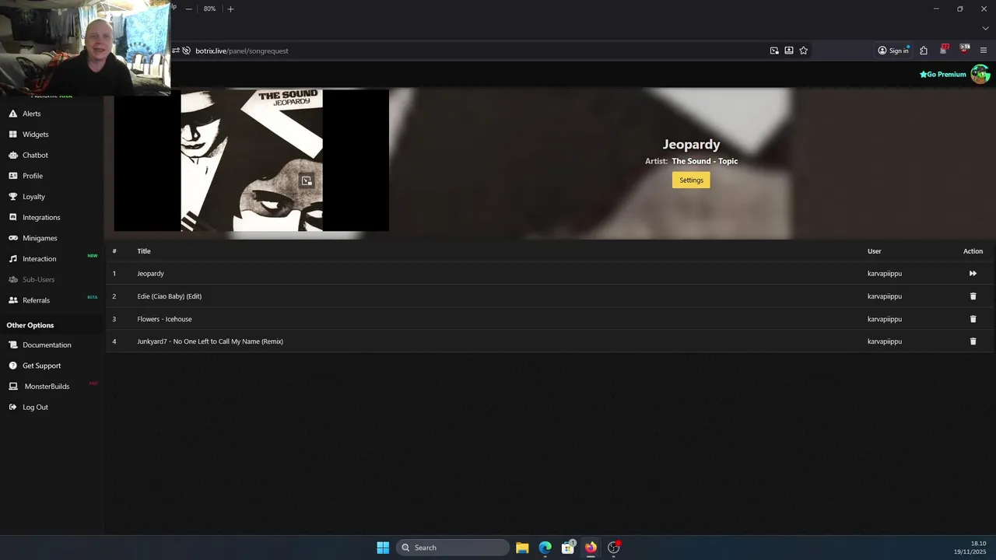This screenshot has height=560, width=996.
Task: Click the Interaction music note icon
Action: click(13, 259)
